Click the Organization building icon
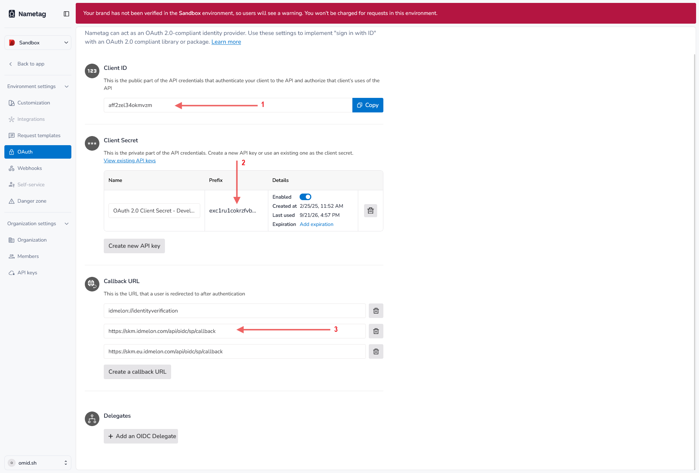 point(12,240)
